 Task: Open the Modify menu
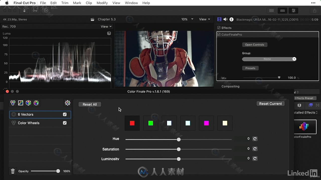pyautogui.click(x=102, y=3)
